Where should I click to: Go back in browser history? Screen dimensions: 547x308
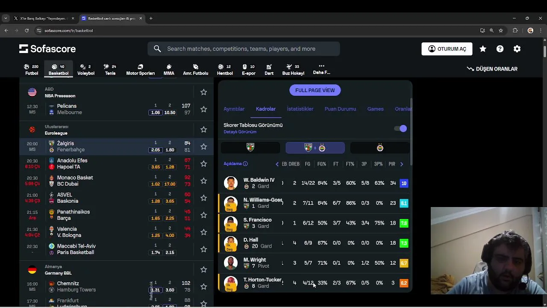click(x=6, y=30)
